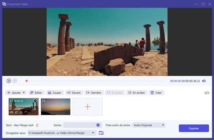Viewport: 214px width, 140px height.
Task: Stop the video playback
Action: point(15,81)
